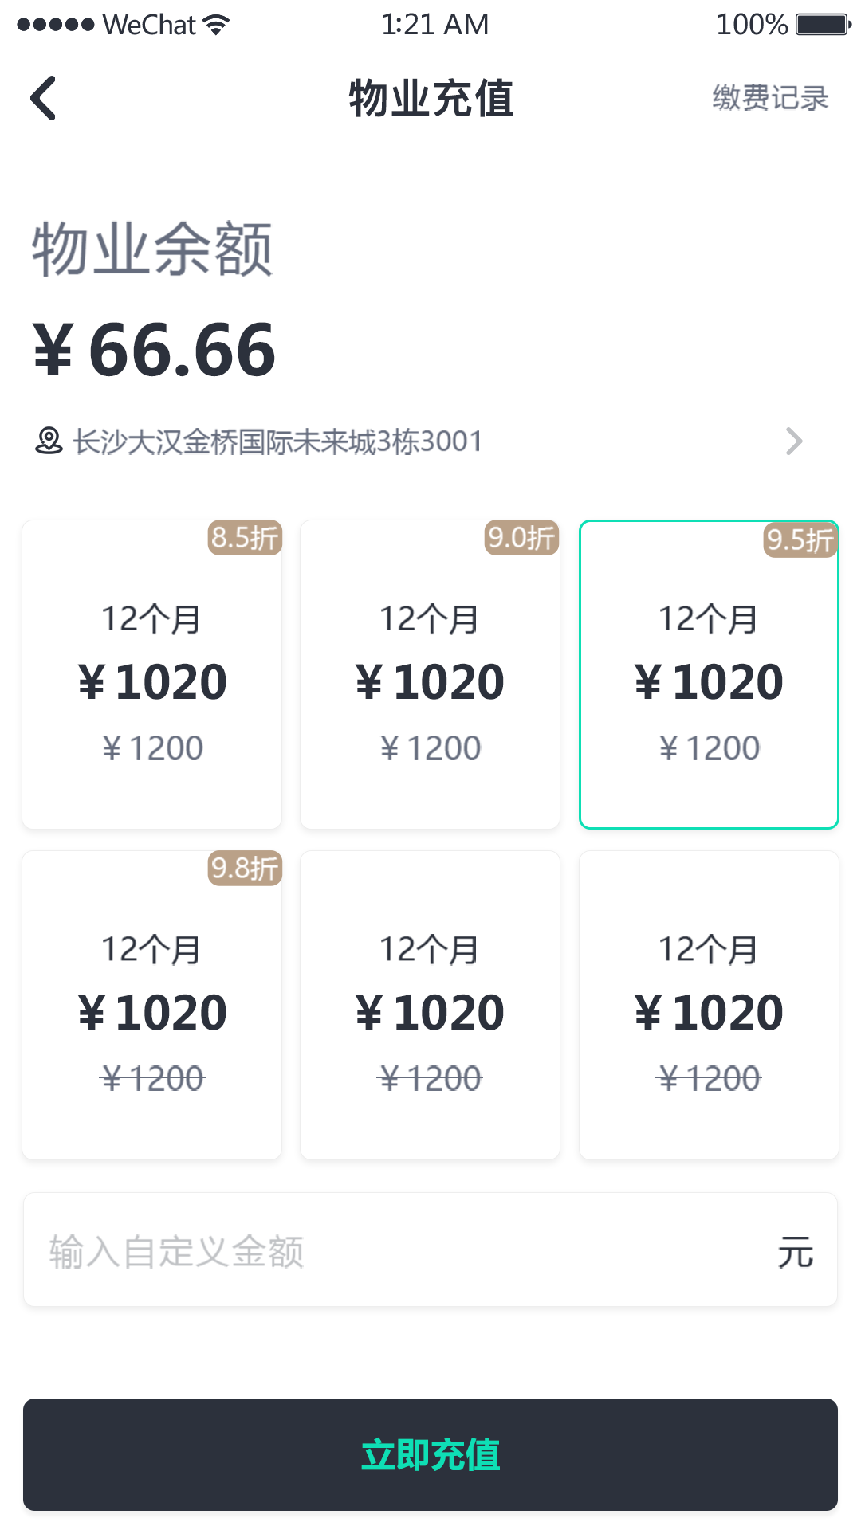
Task: Click the 9.5折 discount badge
Action: point(800,539)
